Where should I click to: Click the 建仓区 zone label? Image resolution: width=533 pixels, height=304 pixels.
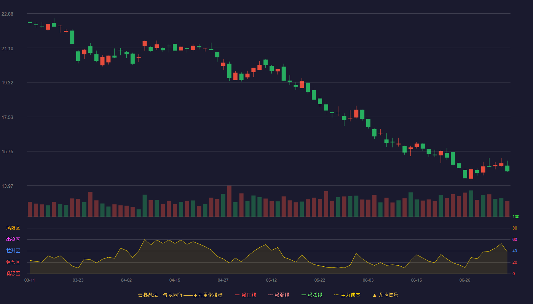point(13,262)
